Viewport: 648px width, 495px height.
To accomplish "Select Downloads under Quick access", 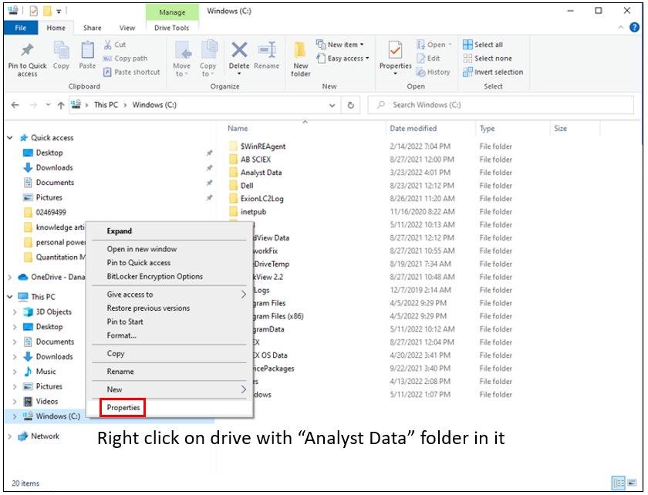I will pos(54,168).
